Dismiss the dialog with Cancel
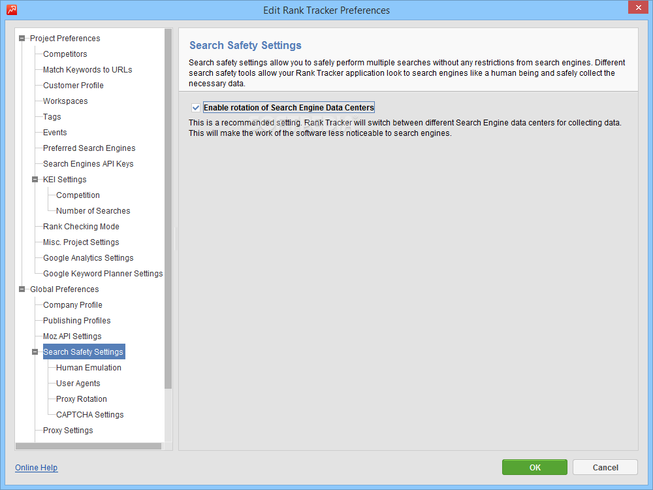The height and width of the screenshot is (490, 653). coord(605,468)
